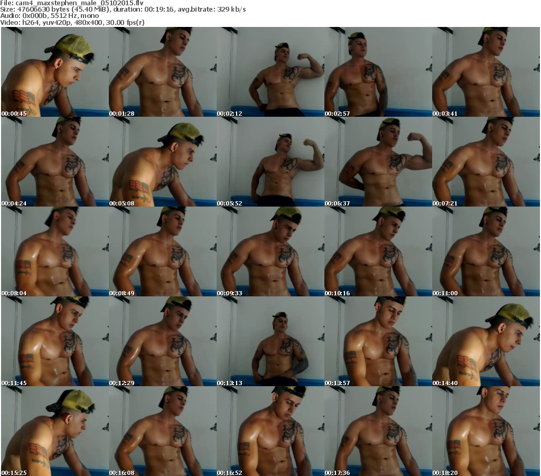
Task: Click the thumbnail labeled 00:17:36
Action: pos(378,431)
